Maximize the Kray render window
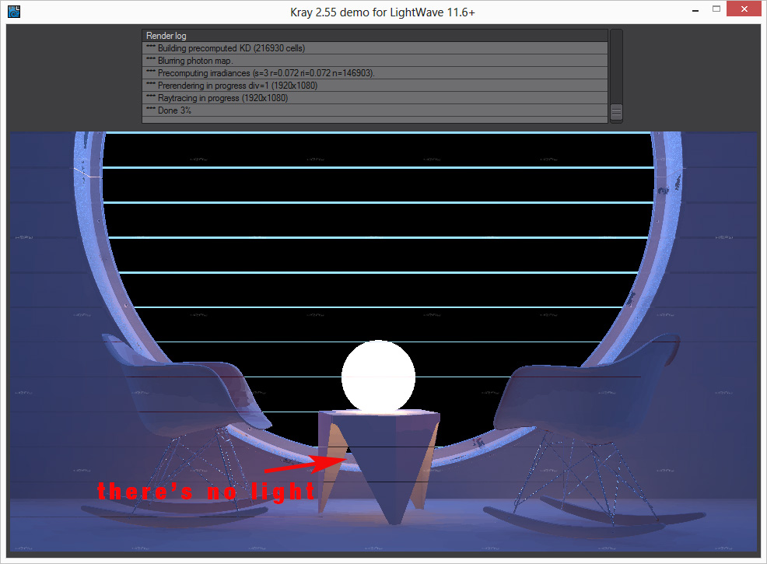This screenshot has height=564, width=767. point(716,11)
